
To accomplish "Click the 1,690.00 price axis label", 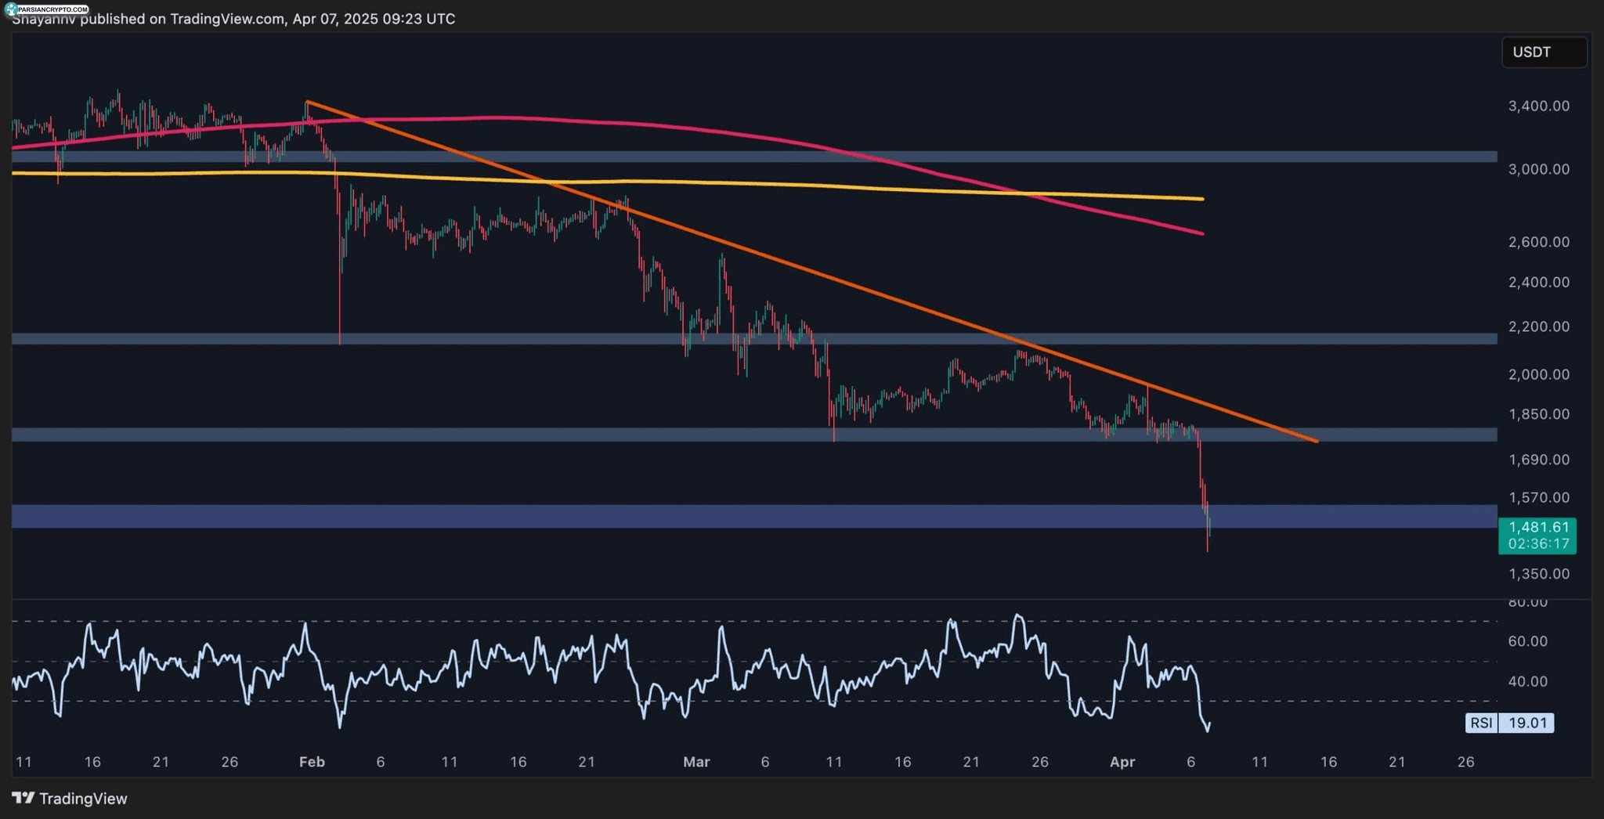I will coord(1538,460).
